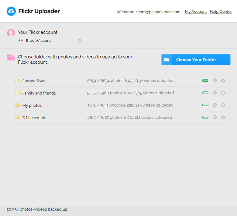The image size is (237, 216).
Task: Click the Your Flickr account heading
Action: pyautogui.click(x=38, y=32)
